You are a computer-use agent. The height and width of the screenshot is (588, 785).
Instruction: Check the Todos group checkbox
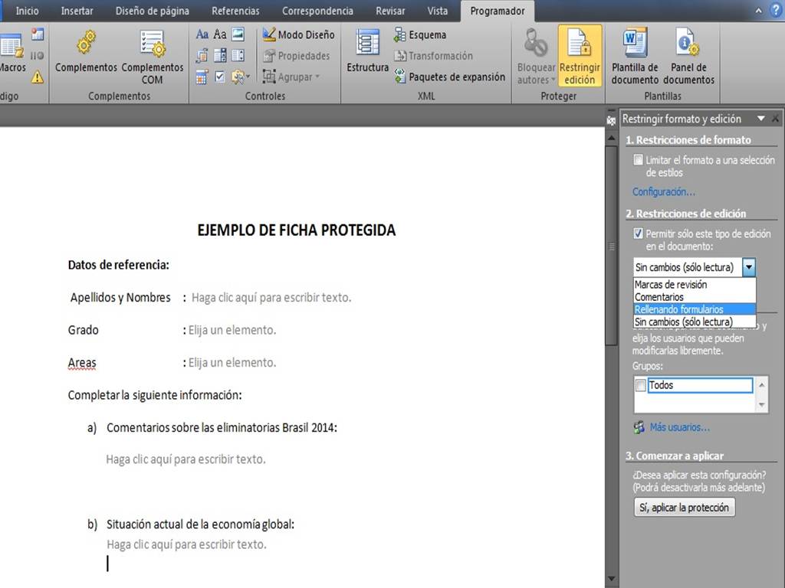point(640,385)
